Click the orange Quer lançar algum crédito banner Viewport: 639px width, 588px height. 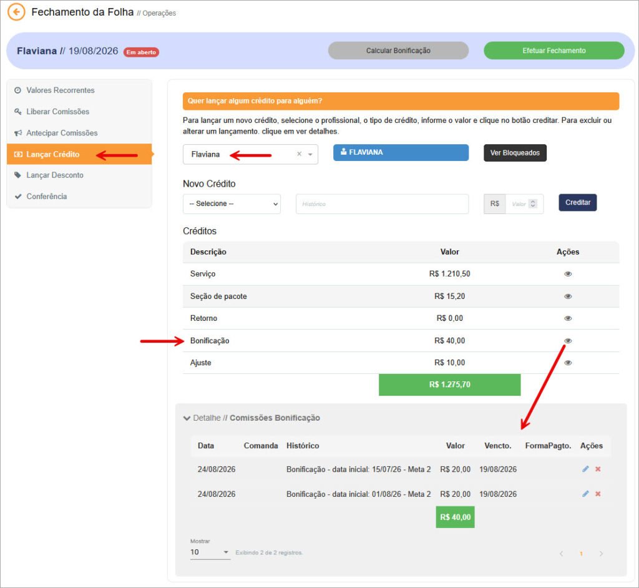tap(401, 100)
